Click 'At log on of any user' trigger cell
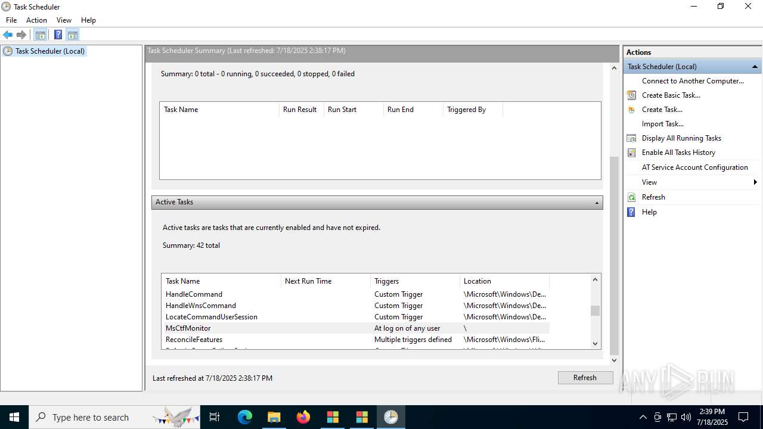This screenshot has height=429, width=763. [407, 328]
